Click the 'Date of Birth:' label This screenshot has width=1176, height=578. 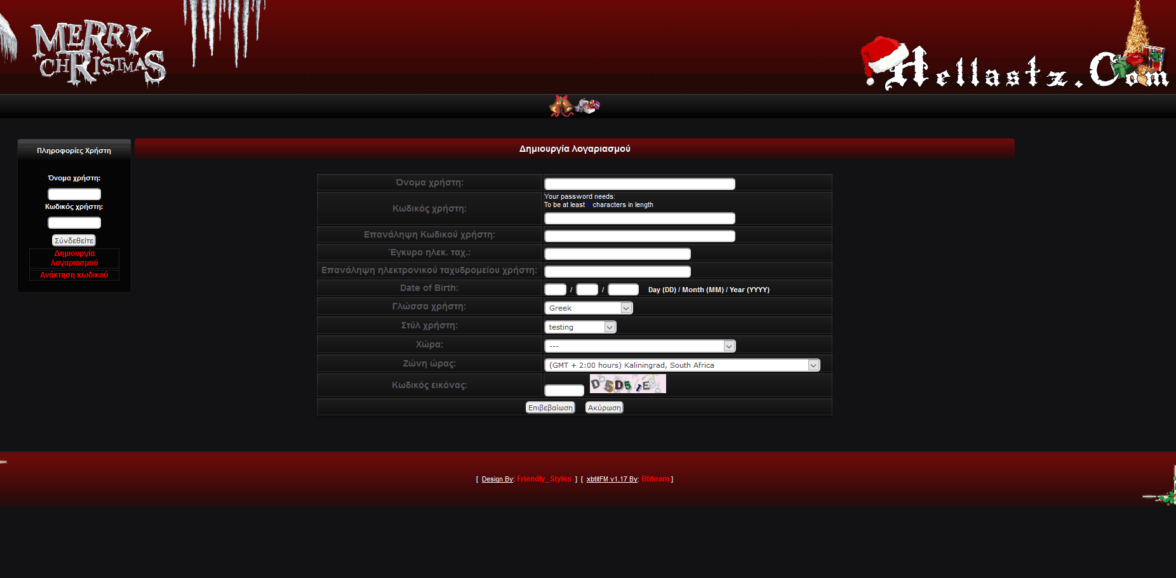point(429,288)
